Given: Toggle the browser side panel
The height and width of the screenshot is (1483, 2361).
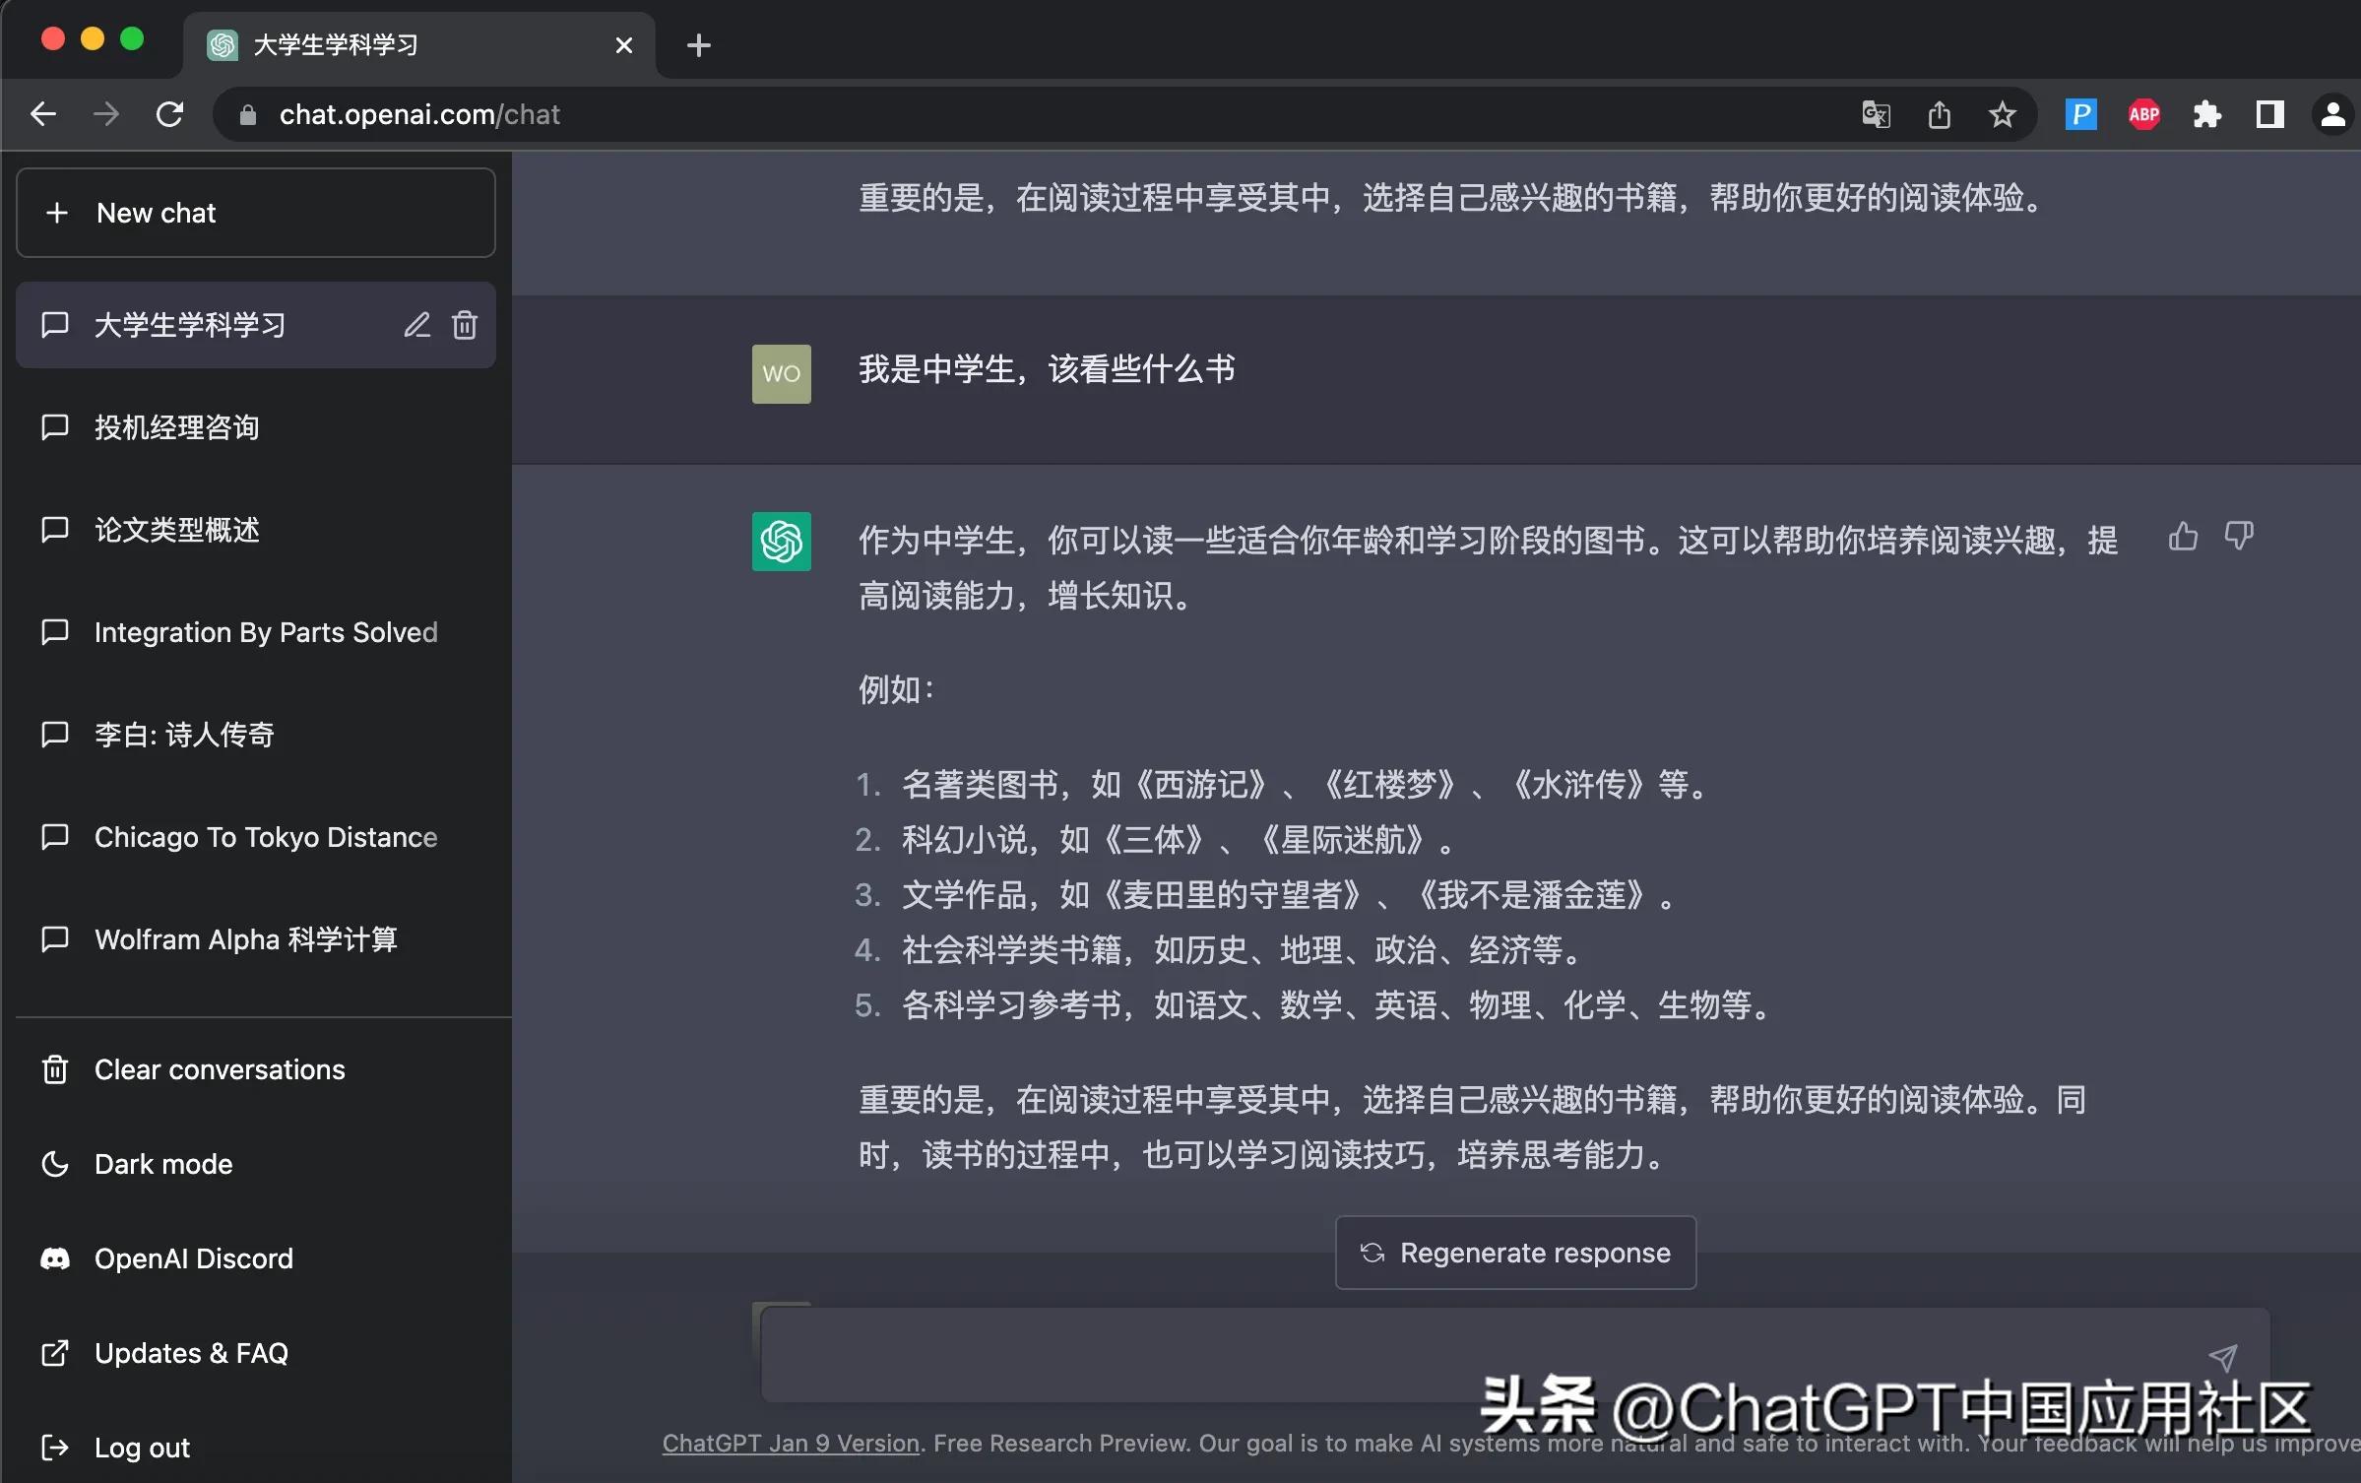Looking at the screenshot, I should point(2268,113).
